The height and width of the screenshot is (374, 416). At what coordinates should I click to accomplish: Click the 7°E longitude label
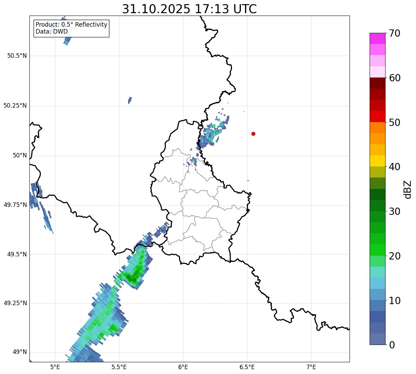pyautogui.click(x=311, y=367)
